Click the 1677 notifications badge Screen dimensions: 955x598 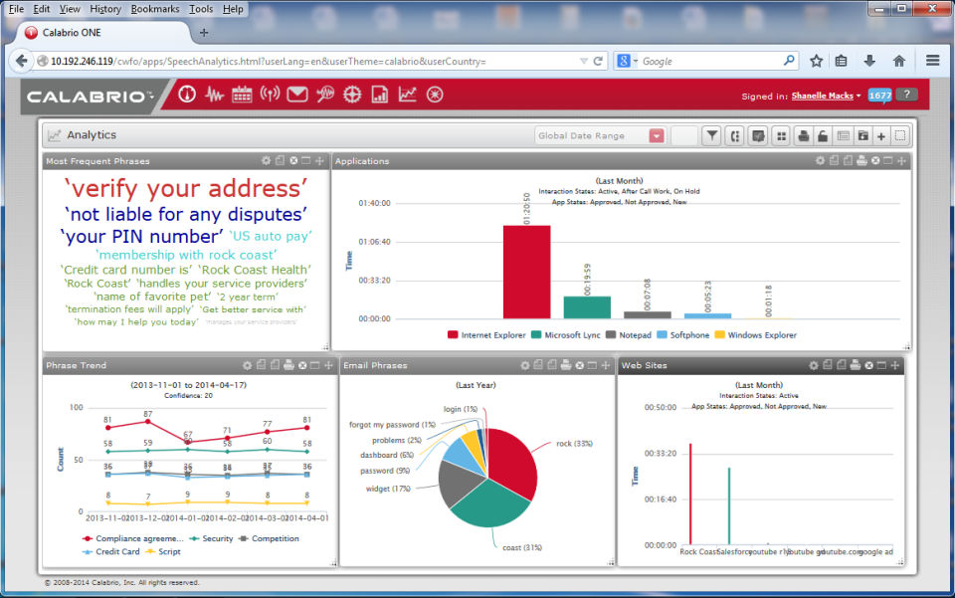tap(879, 96)
